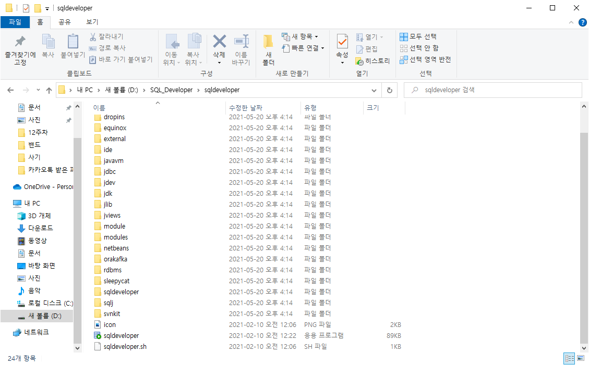
Task: Click the 이름 바꾸기 rename icon
Action: point(241,41)
